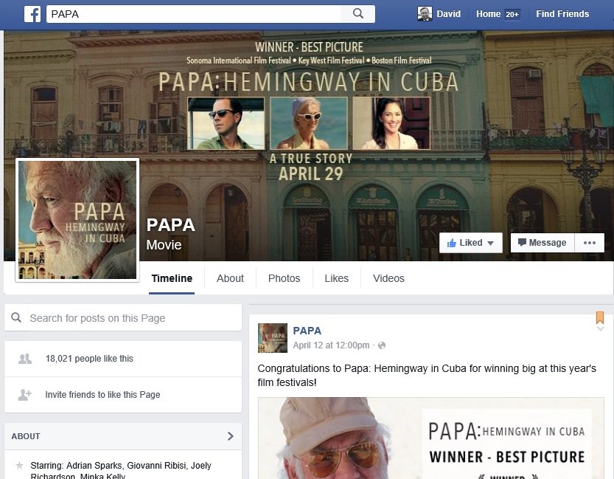Open the three-dots more options button
Viewport: 614px width, 479px height.
pos(590,243)
